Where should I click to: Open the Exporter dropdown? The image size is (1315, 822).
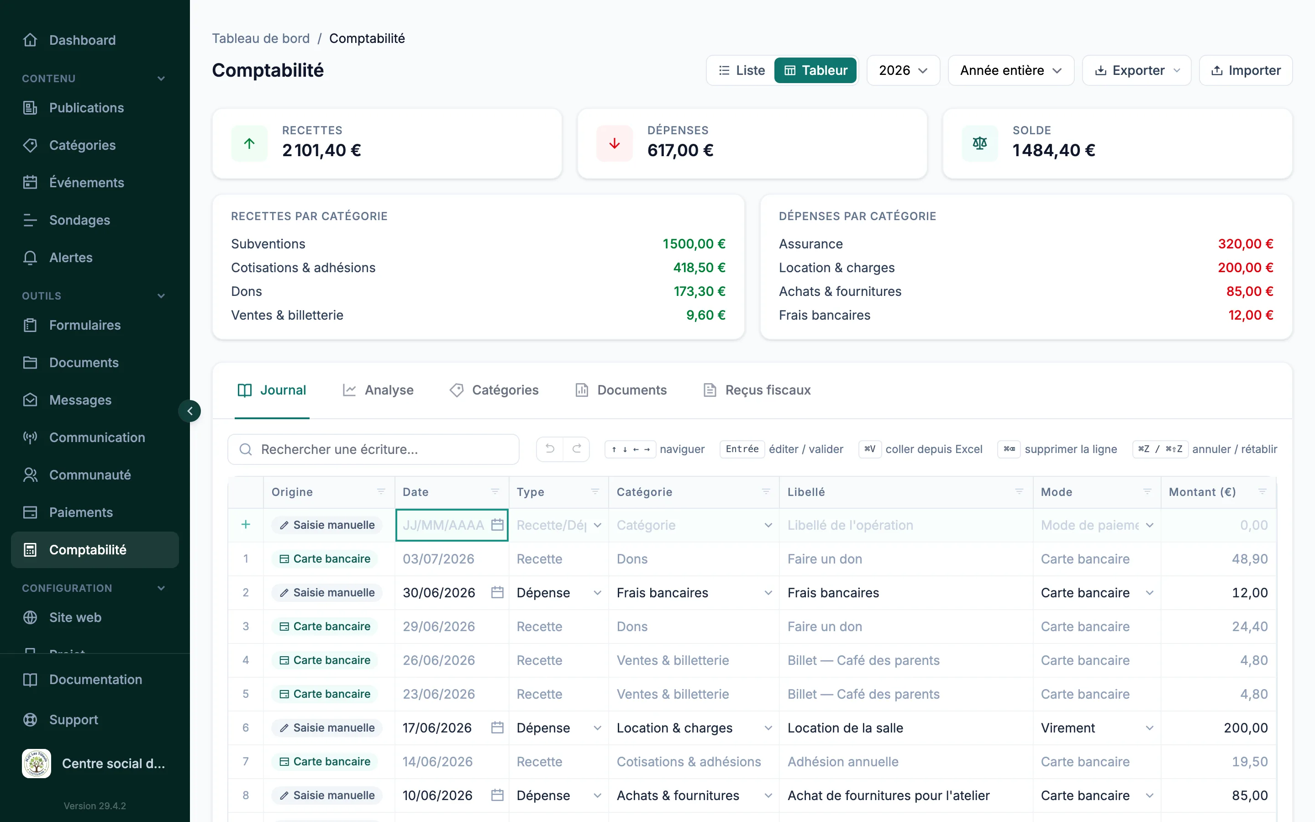(1137, 70)
